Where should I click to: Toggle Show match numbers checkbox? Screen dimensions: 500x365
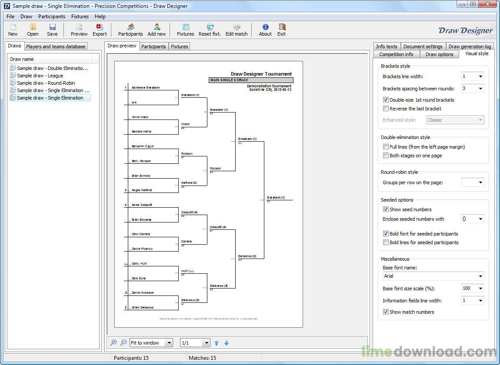click(386, 312)
